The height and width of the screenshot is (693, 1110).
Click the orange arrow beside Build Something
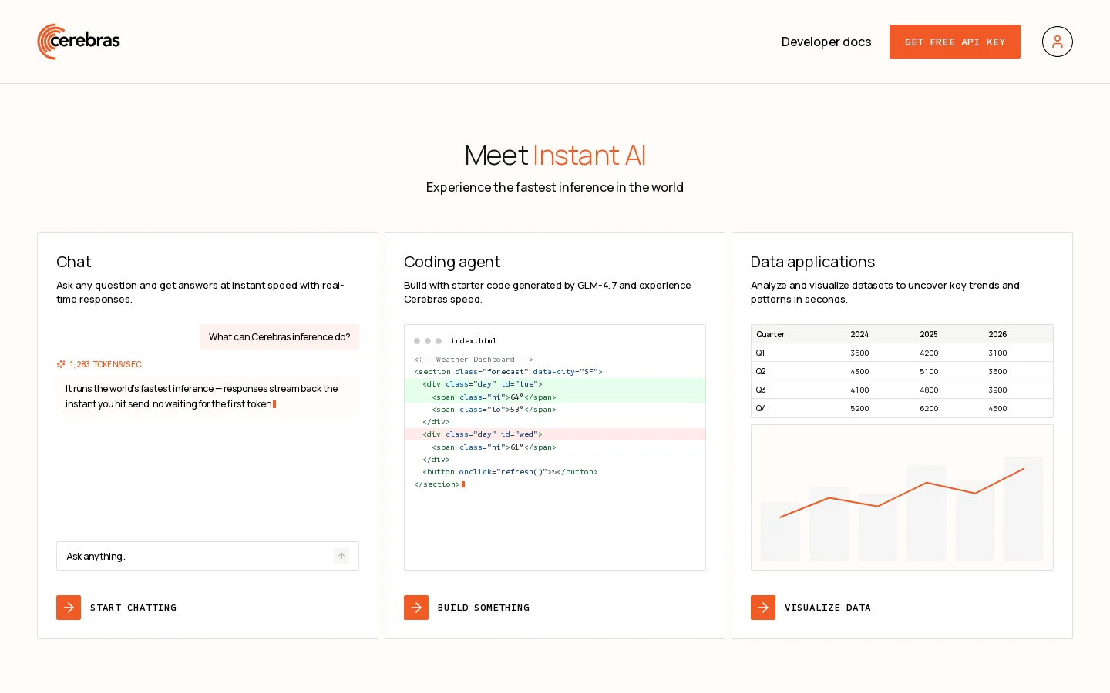416,608
